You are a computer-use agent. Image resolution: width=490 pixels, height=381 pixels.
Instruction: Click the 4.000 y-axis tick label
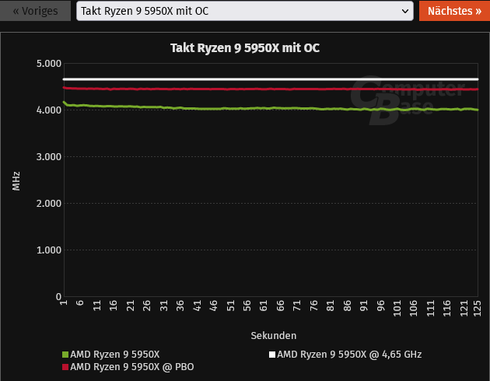[49, 110]
